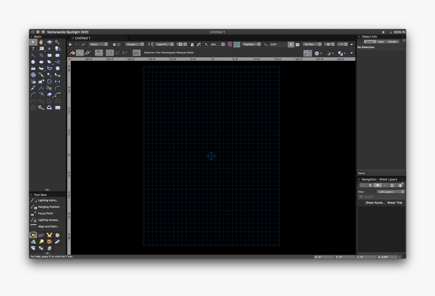The width and height of the screenshot is (435, 296).
Task: Switch to the Render tab
Action: [393, 41]
